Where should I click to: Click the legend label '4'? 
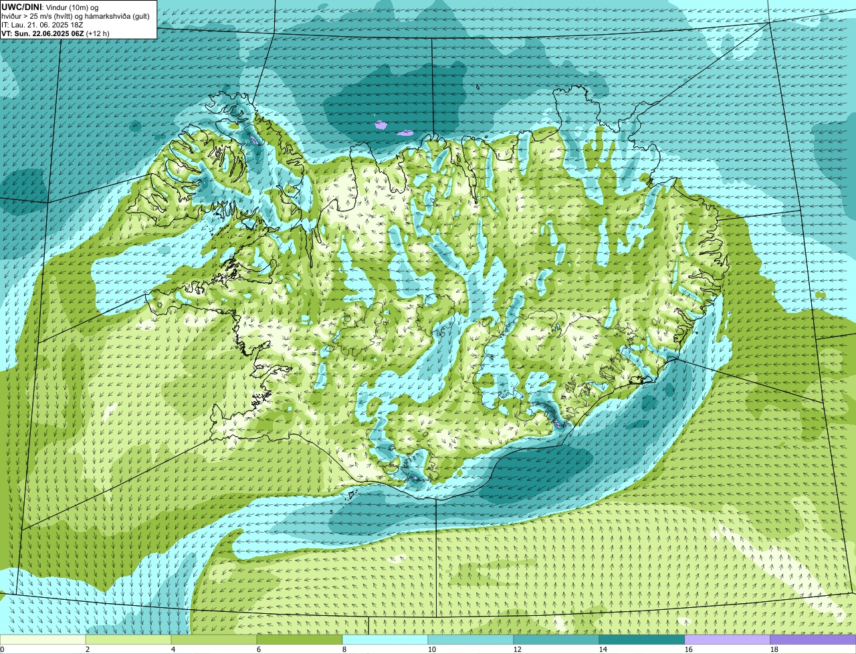[173, 649]
